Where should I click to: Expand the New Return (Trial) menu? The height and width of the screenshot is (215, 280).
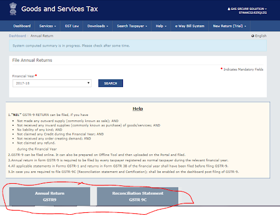tap(229, 26)
